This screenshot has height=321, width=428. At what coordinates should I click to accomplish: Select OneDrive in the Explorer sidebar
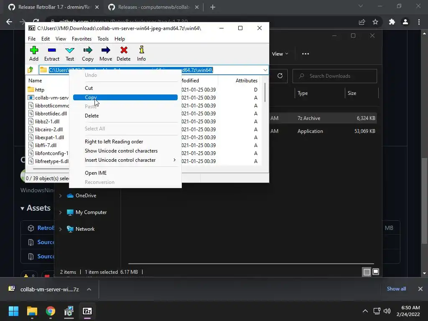(x=86, y=196)
